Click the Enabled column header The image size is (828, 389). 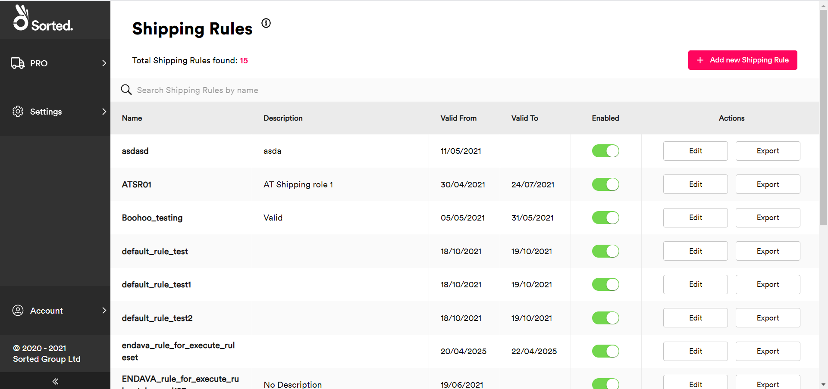(x=605, y=118)
